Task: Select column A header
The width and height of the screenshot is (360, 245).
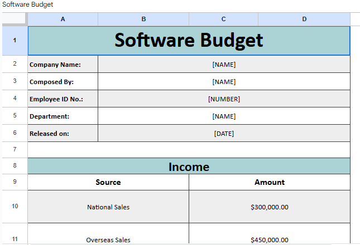Action: coord(63,19)
